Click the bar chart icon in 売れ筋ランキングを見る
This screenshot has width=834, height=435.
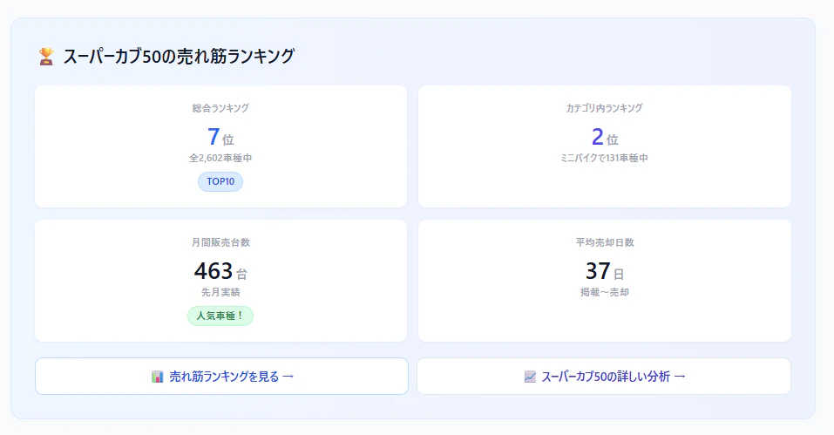coord(157,377)
